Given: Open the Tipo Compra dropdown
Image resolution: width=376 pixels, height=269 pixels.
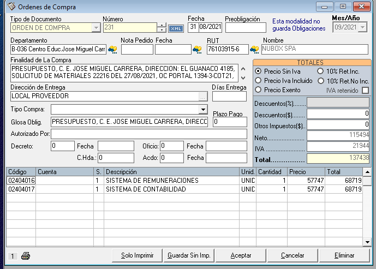Looking at the screenshot, I should (203, 110).
